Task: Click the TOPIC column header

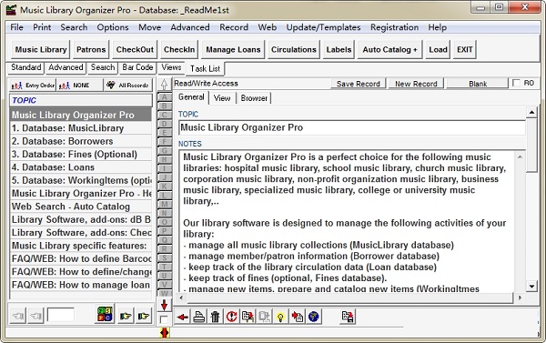Action: pyautogui.click(x=80, y=100)
